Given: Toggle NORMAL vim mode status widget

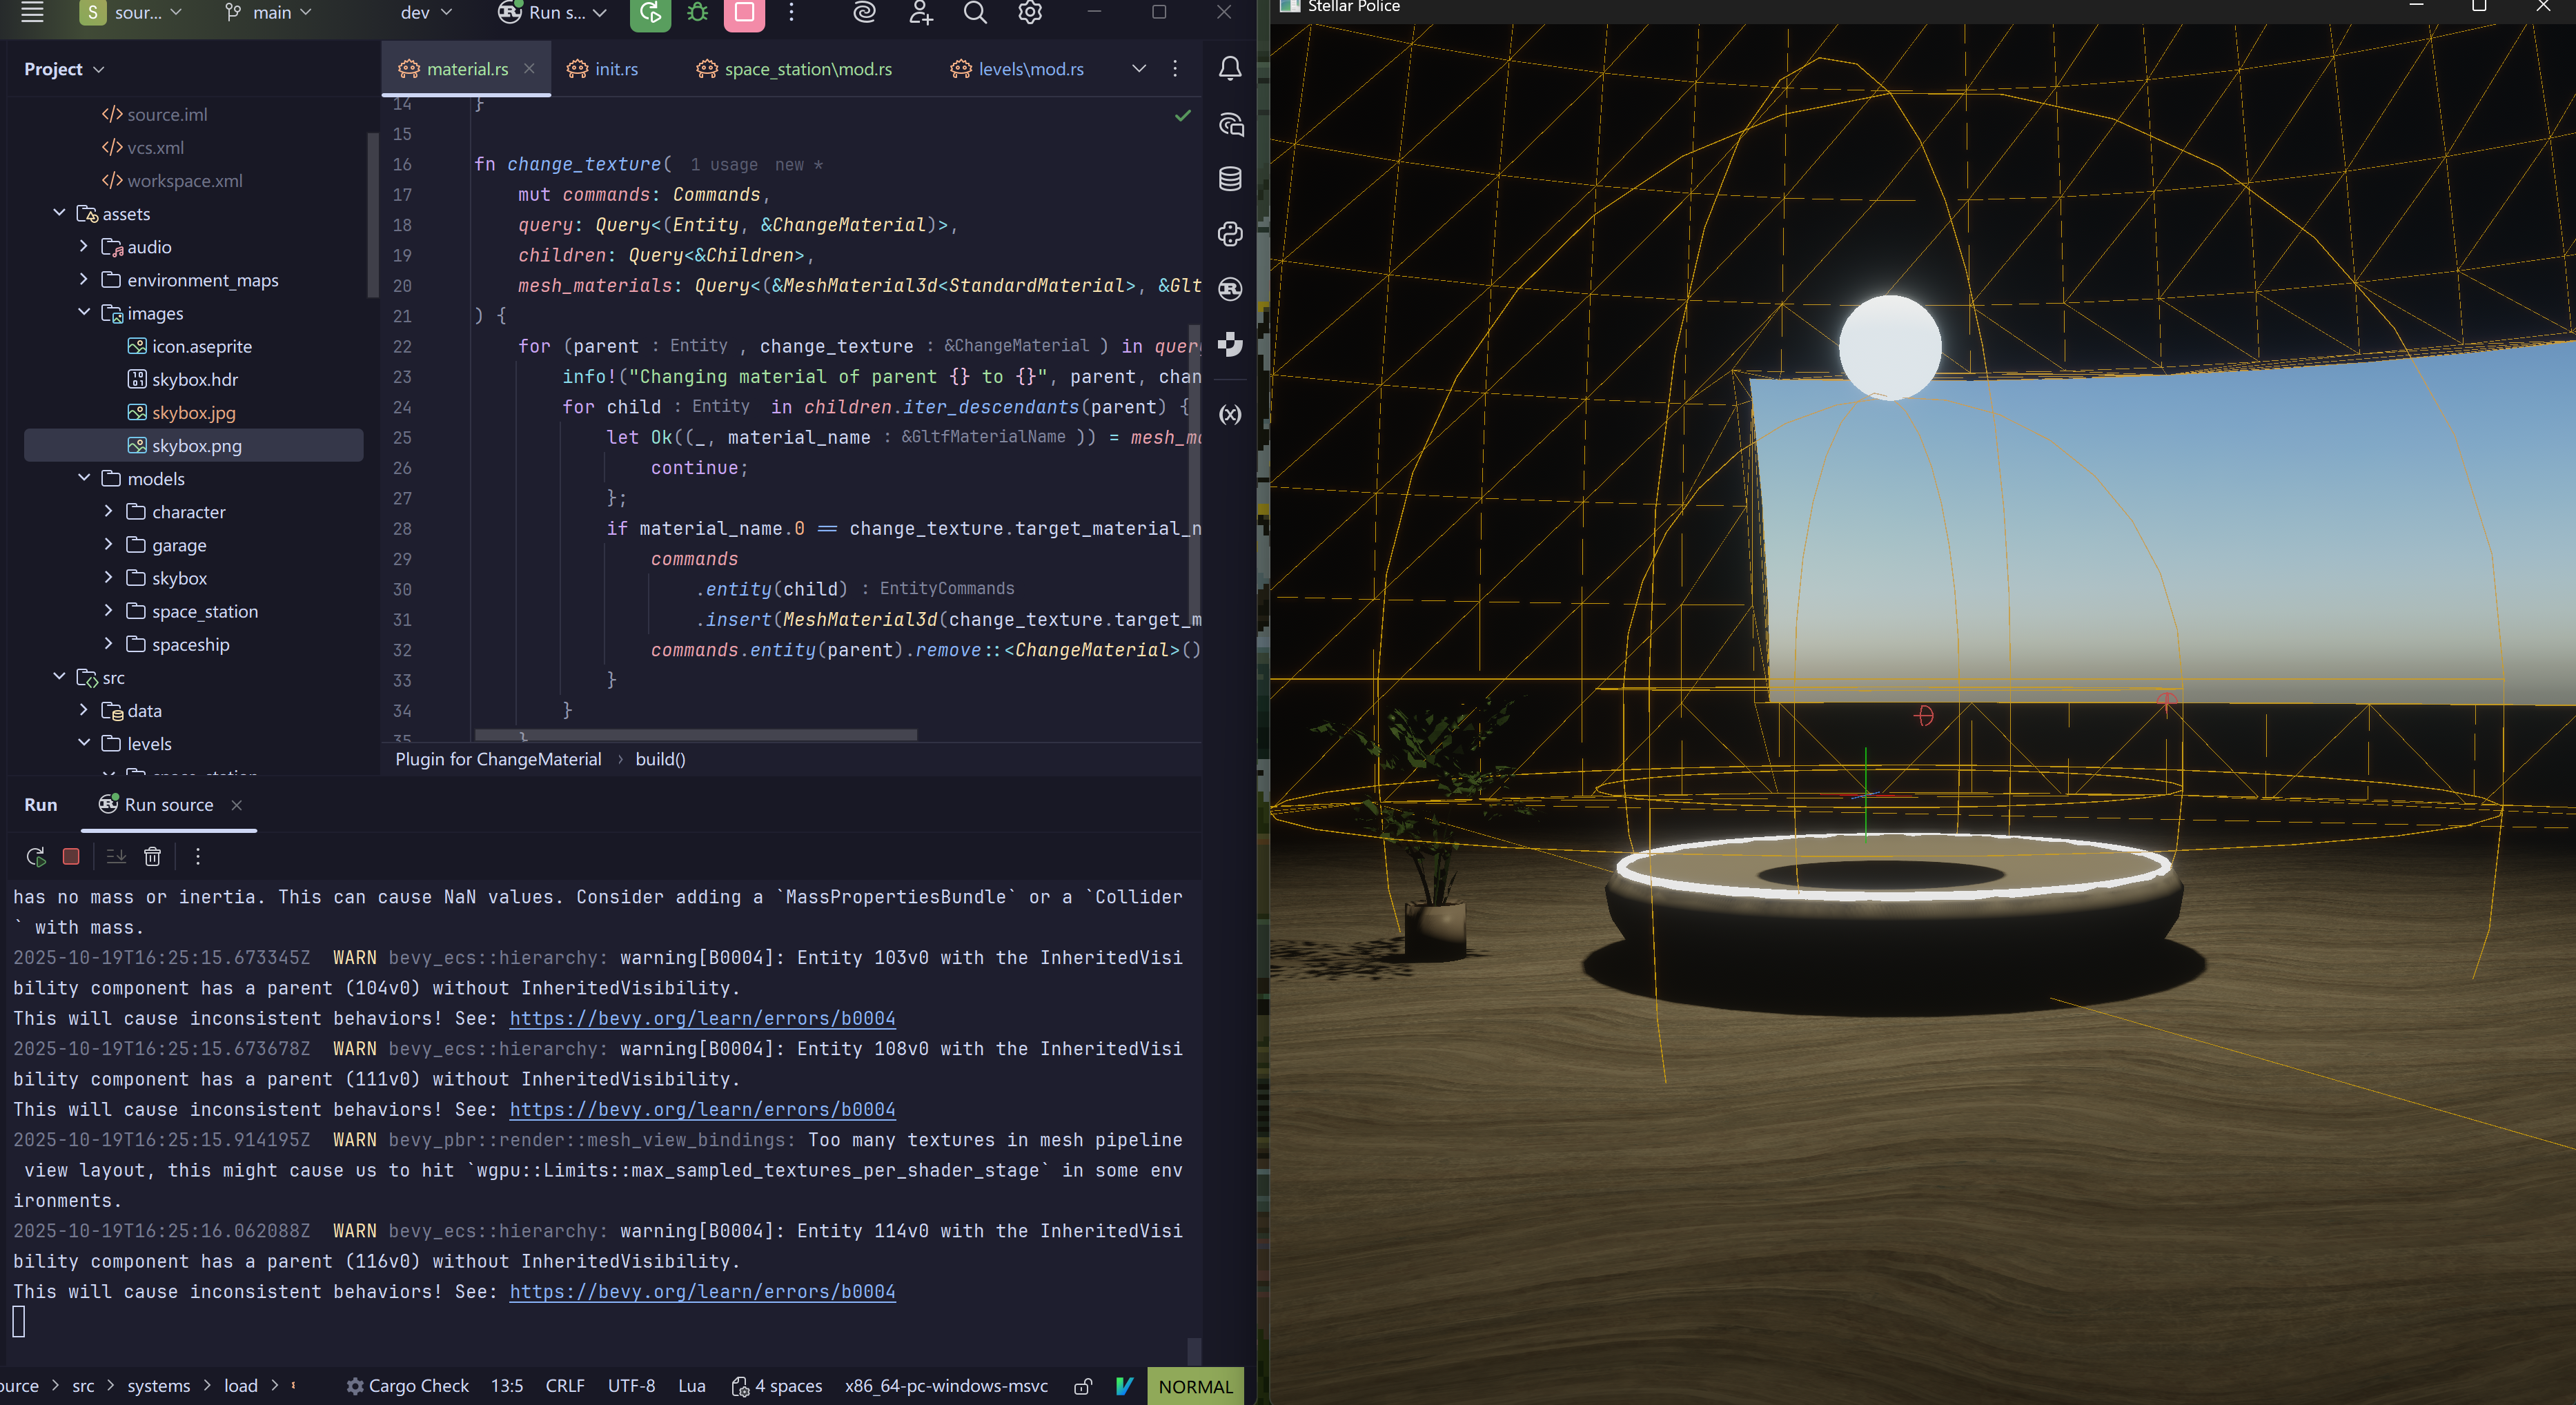Looking at the screenshot, I should pos(1195,1386).
